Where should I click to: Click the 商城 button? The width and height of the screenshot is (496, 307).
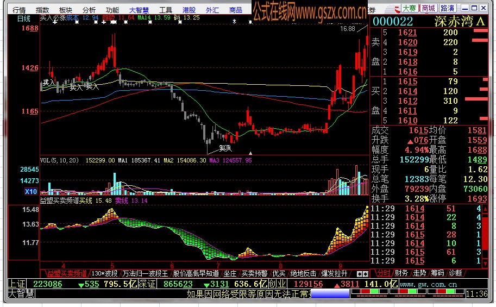tap(428, 8)
